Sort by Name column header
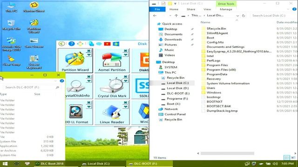 (x=205, y=22)
